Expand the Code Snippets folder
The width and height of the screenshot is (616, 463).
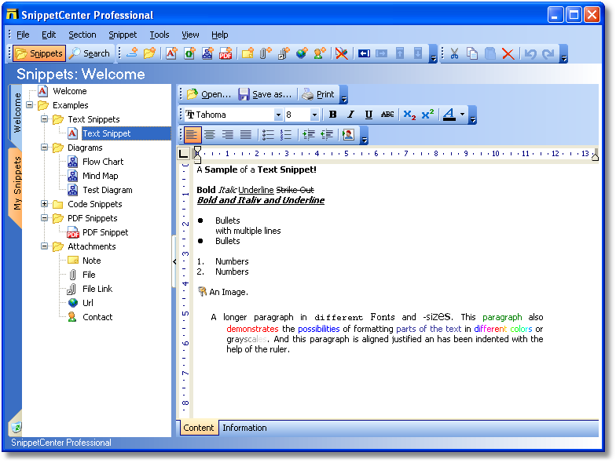(44, 204)
